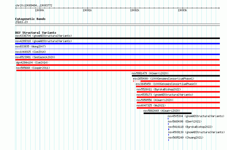Select the nsv4336704 (gnomADStructuralVariants) label
This screenshot has width=227, height=150.
coord(44,36)
